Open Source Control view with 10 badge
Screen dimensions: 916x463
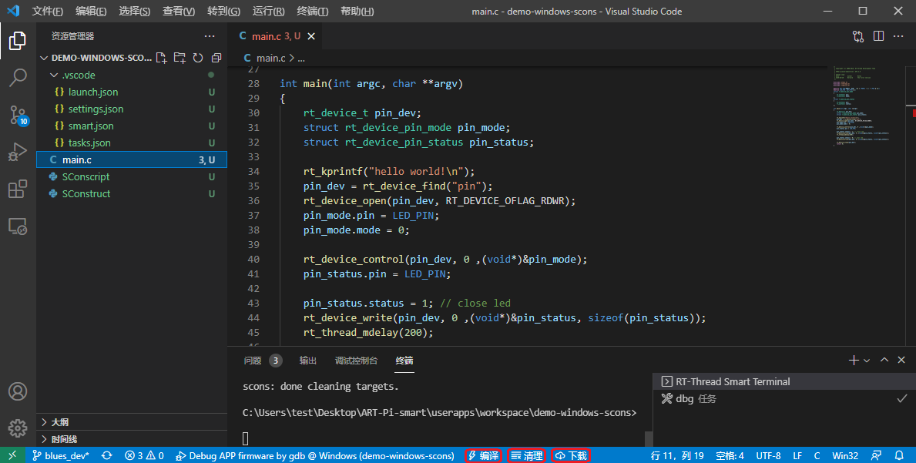pos(18,115)
